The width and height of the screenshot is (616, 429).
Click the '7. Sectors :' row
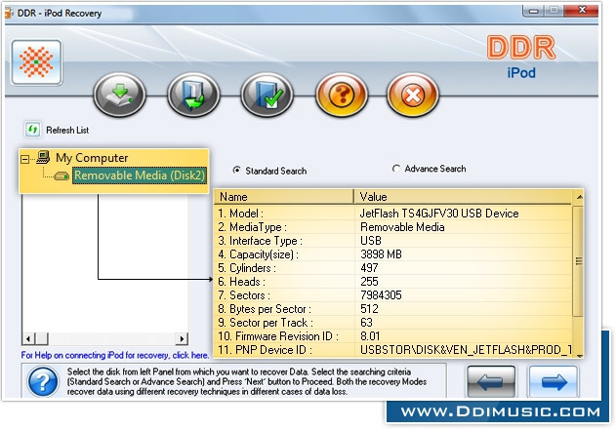click(x=392, y=295)
